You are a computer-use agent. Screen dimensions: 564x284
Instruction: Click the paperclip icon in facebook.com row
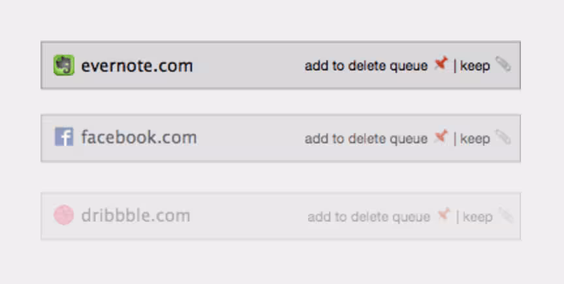tap(503, 137)
